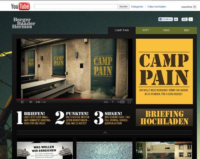Click the 3 SIEGEN! step text
This screenshot has width=200, height=159.
112,118
